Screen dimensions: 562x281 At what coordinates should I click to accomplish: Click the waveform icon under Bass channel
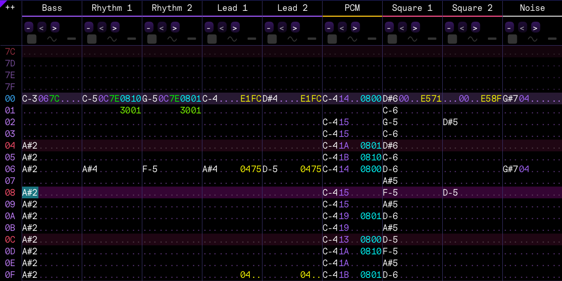[x=52, y=39]
